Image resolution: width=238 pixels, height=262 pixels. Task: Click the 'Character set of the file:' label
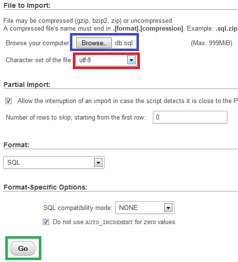[39, 60]
